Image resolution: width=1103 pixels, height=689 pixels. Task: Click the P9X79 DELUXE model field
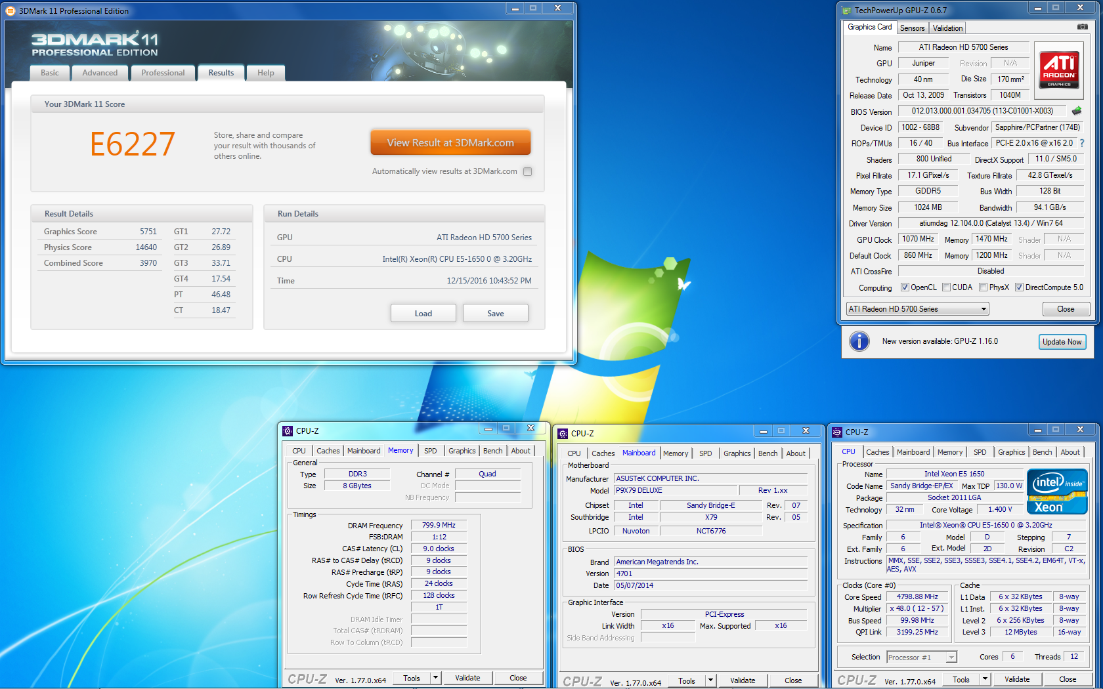tap(674, 490)
